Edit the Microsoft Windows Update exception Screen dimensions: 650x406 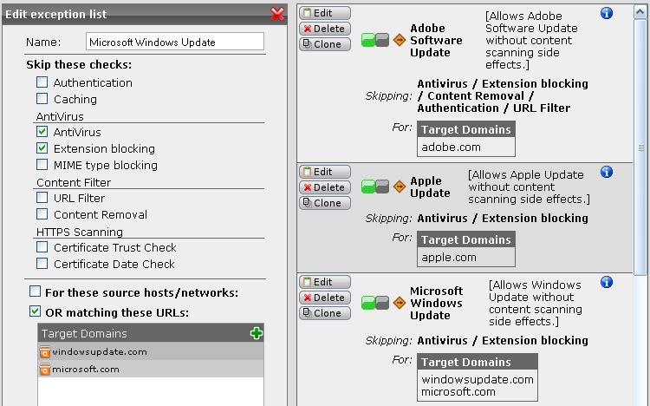325,282
